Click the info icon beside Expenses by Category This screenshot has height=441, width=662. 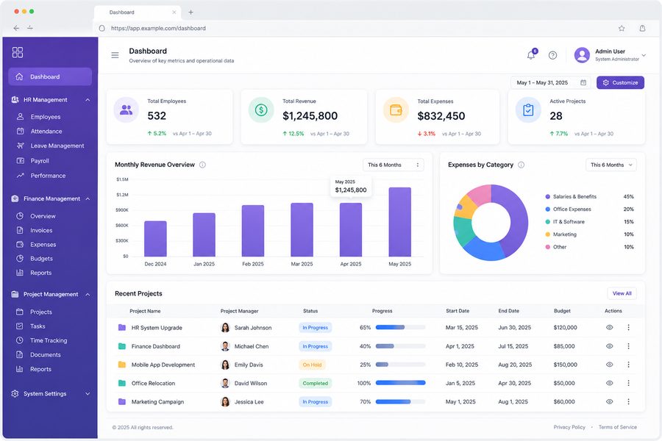click(x=522, y=165)
